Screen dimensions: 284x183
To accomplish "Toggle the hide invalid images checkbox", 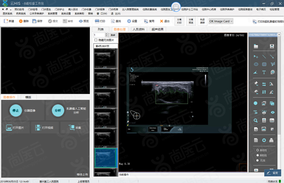I will 96,40.
